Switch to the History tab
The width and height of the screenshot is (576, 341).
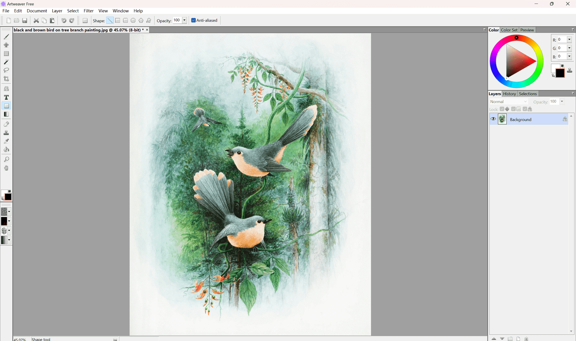tap(509, 94)
